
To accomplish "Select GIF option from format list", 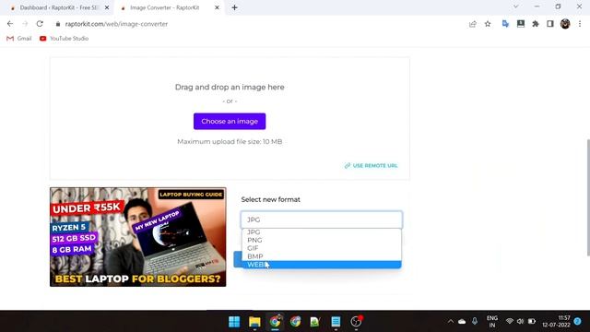I will click(322, 248).
